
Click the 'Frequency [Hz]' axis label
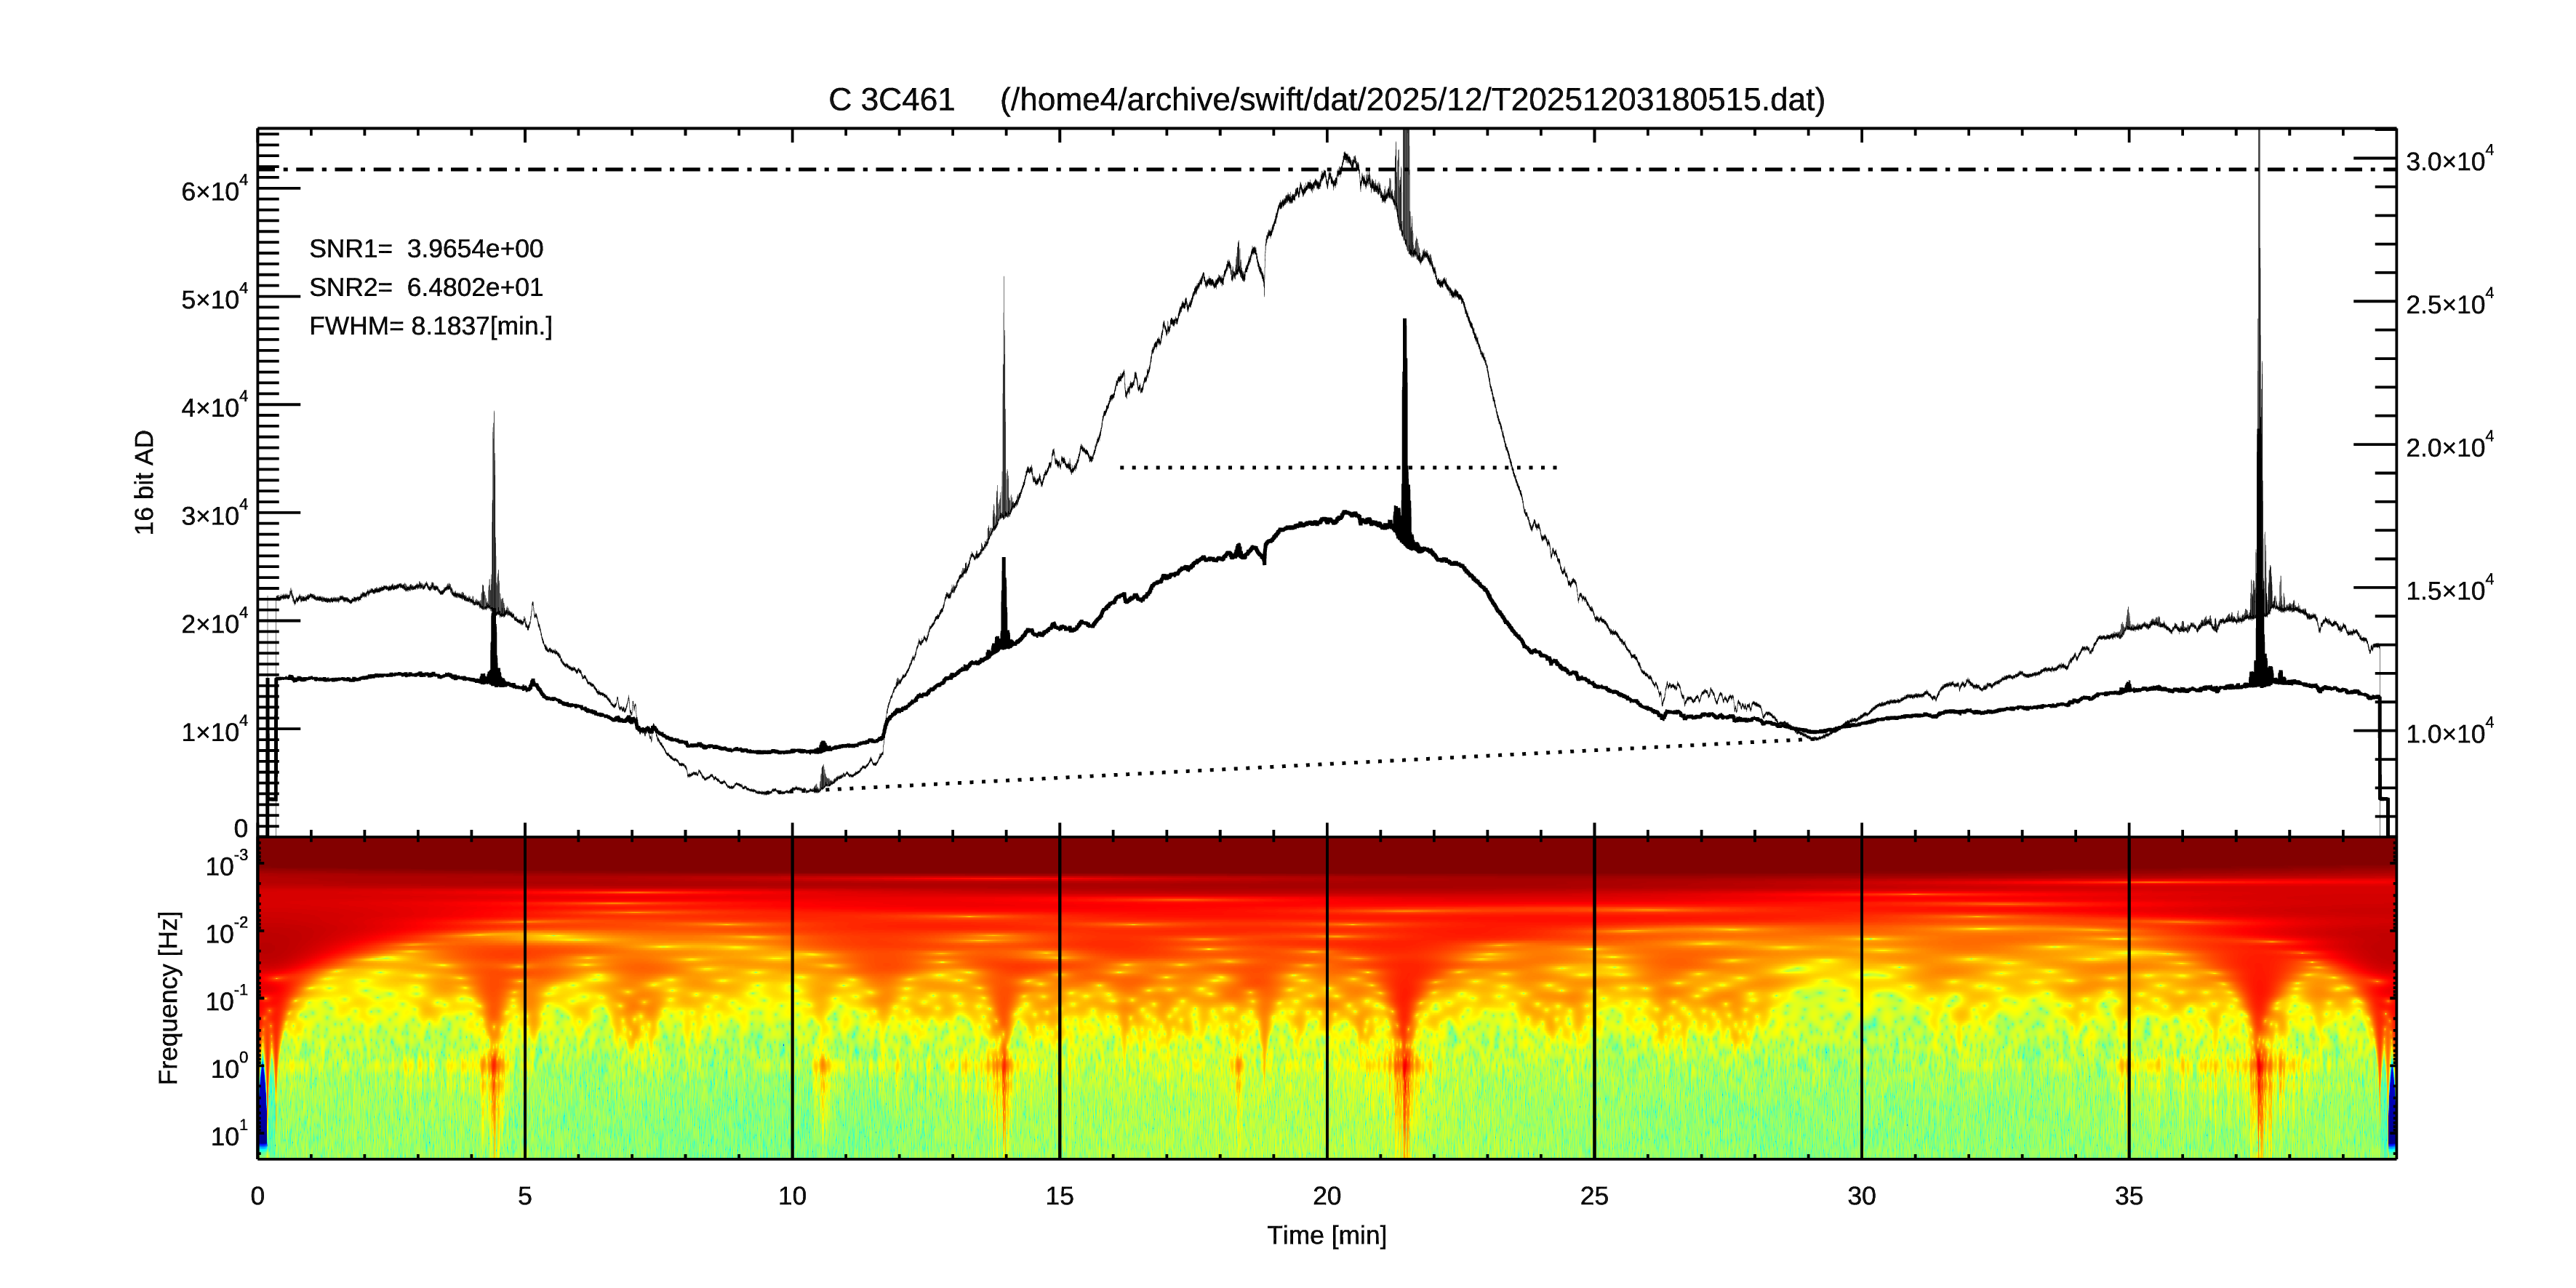[169, 997]
